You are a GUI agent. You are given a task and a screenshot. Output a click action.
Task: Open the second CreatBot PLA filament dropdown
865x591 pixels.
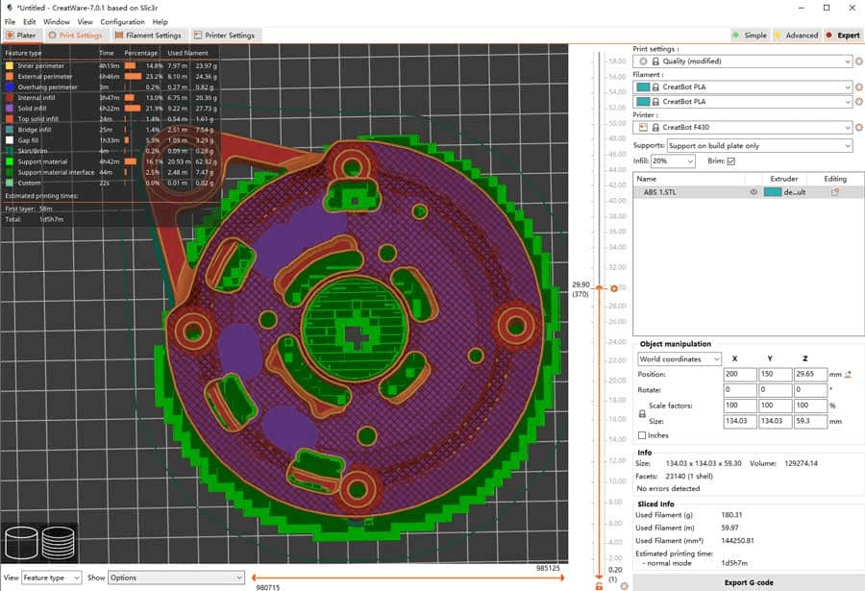pos(743,102)
